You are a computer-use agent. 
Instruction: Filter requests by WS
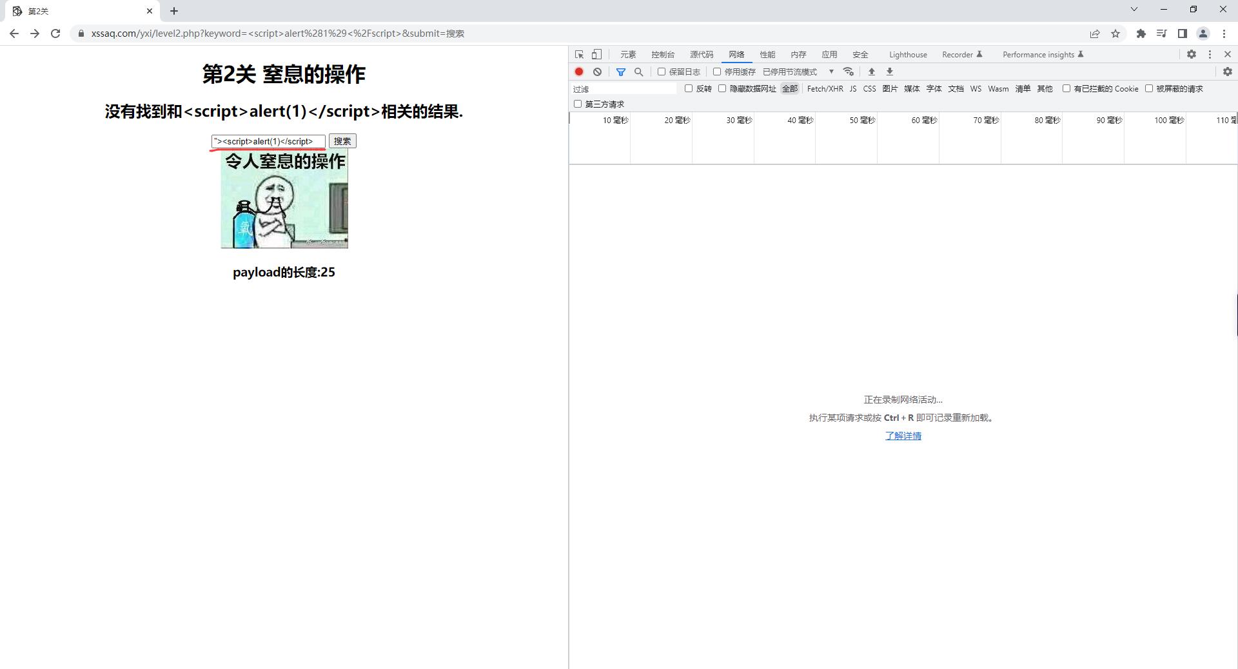[x=976, y=88]
